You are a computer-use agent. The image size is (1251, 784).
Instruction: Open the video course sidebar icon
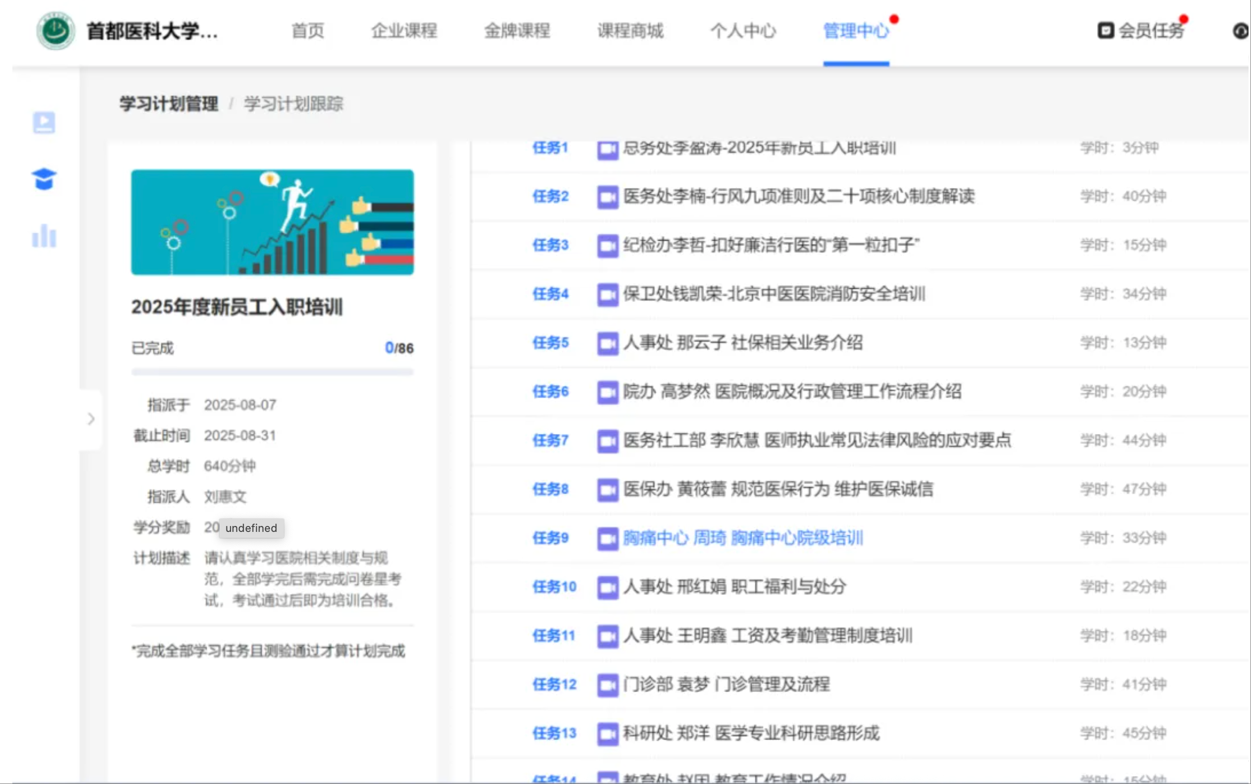pyautogui.click(x=44, y=123)
